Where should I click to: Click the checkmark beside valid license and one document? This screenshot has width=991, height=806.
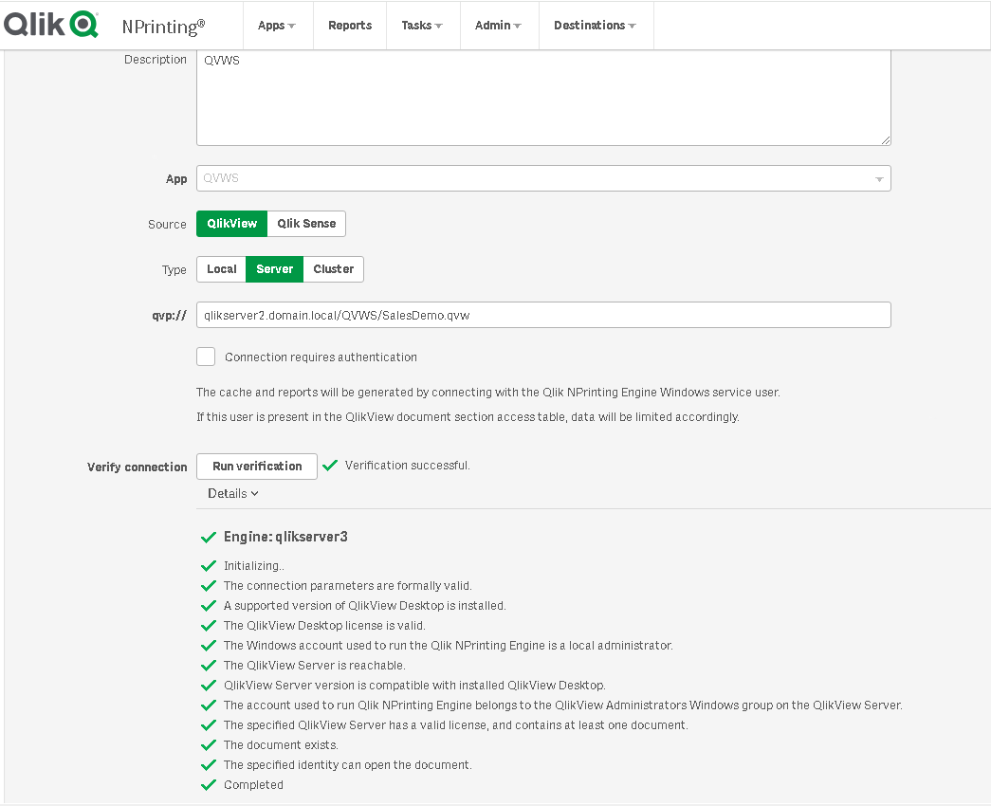pos(209,725)
